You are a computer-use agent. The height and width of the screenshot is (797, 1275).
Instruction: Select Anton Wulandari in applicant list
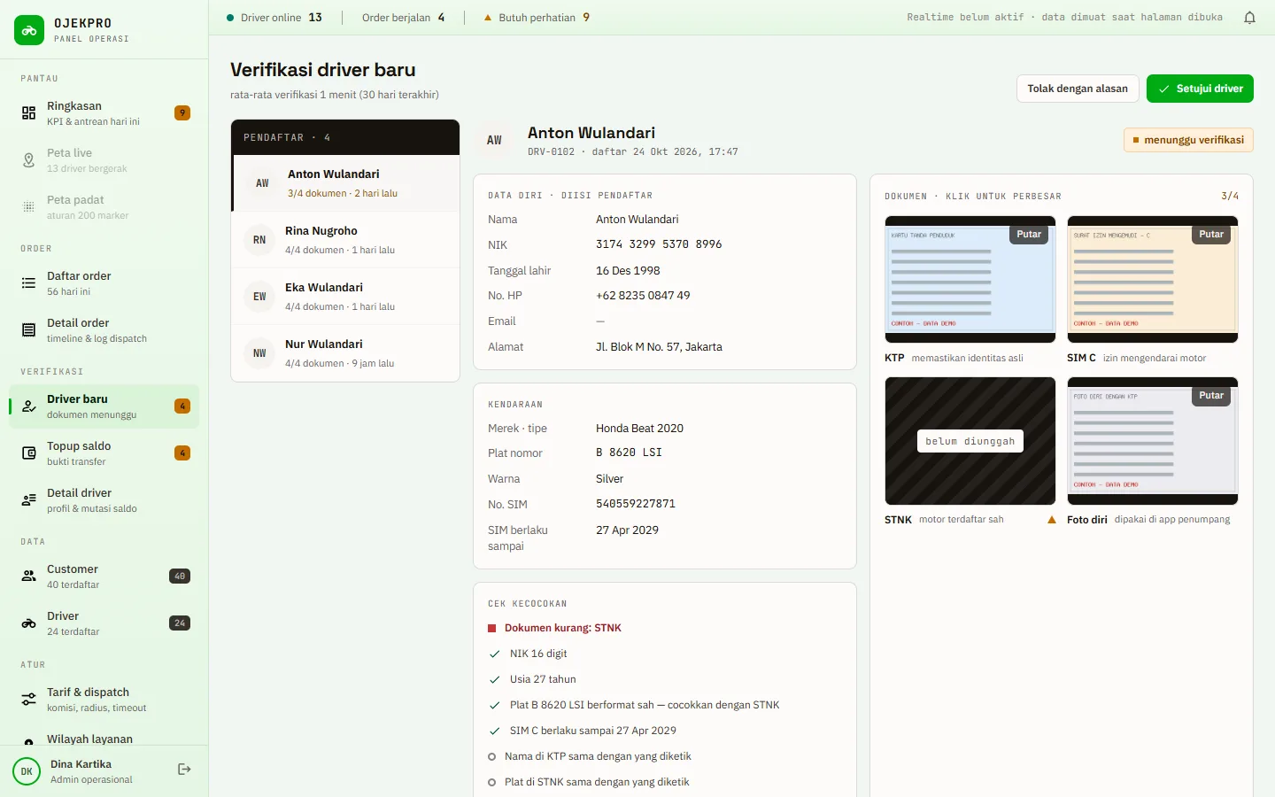[x=345, y=183]
